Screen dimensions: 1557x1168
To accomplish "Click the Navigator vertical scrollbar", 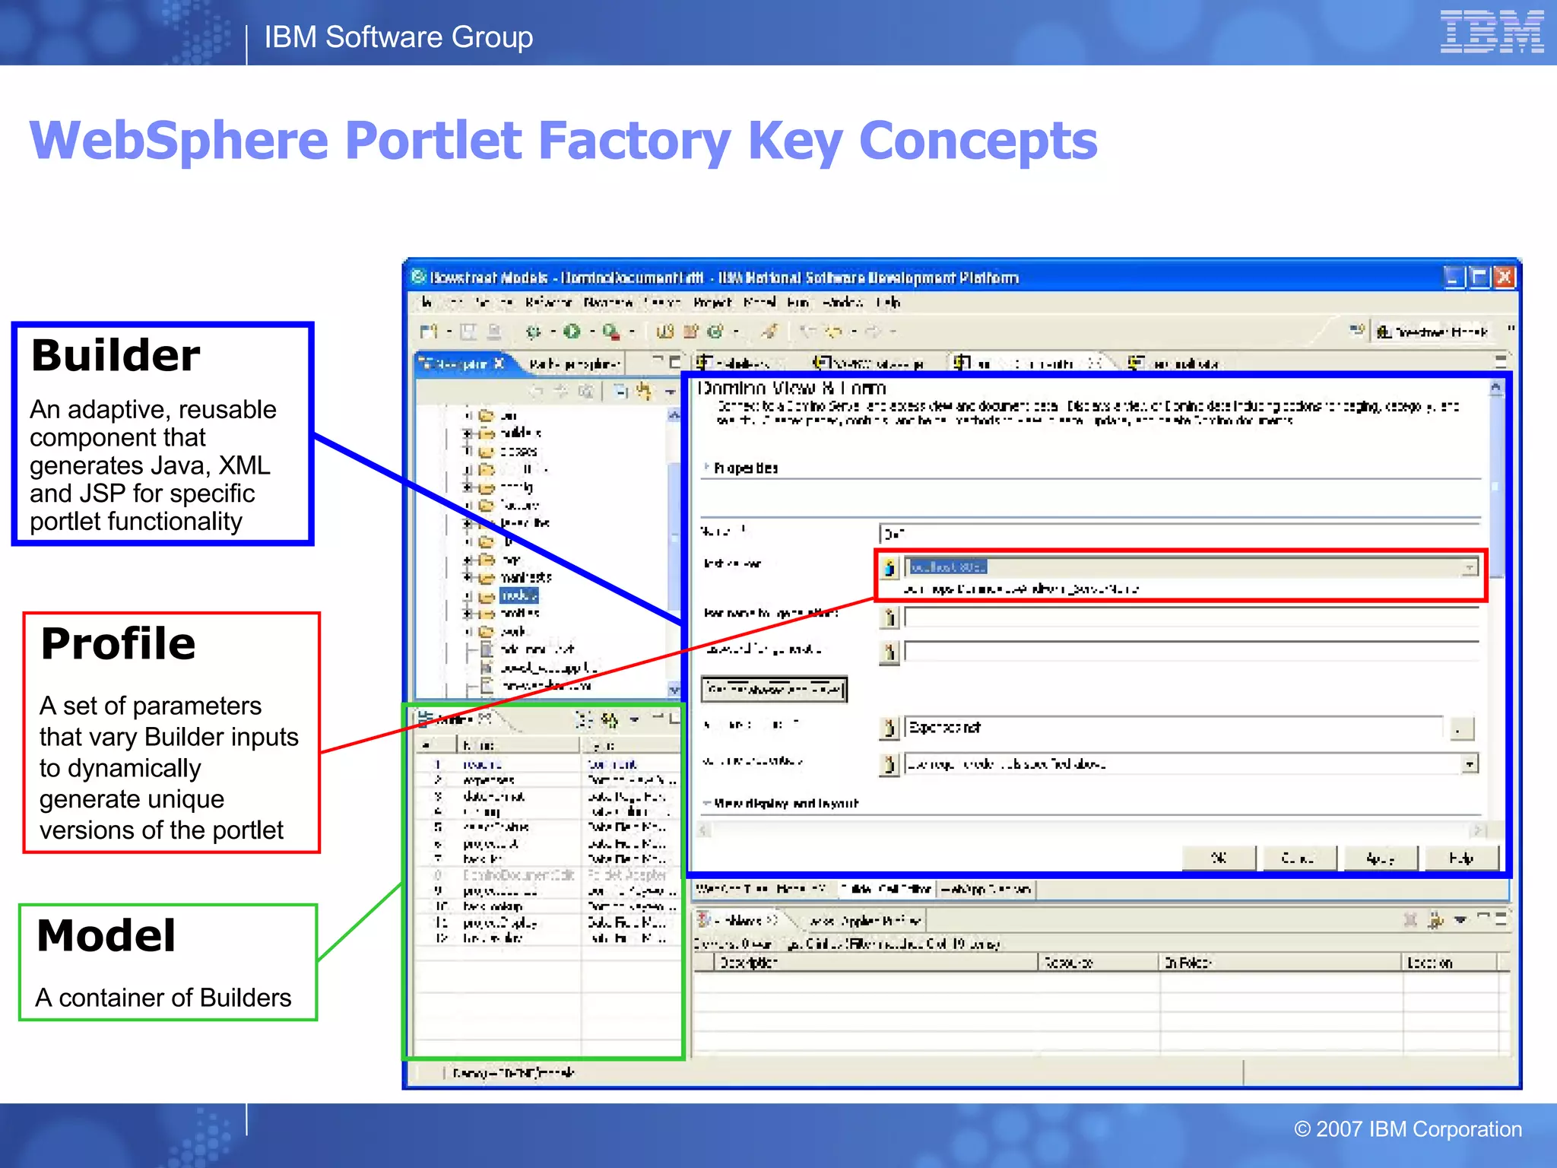I will [674, 552].
